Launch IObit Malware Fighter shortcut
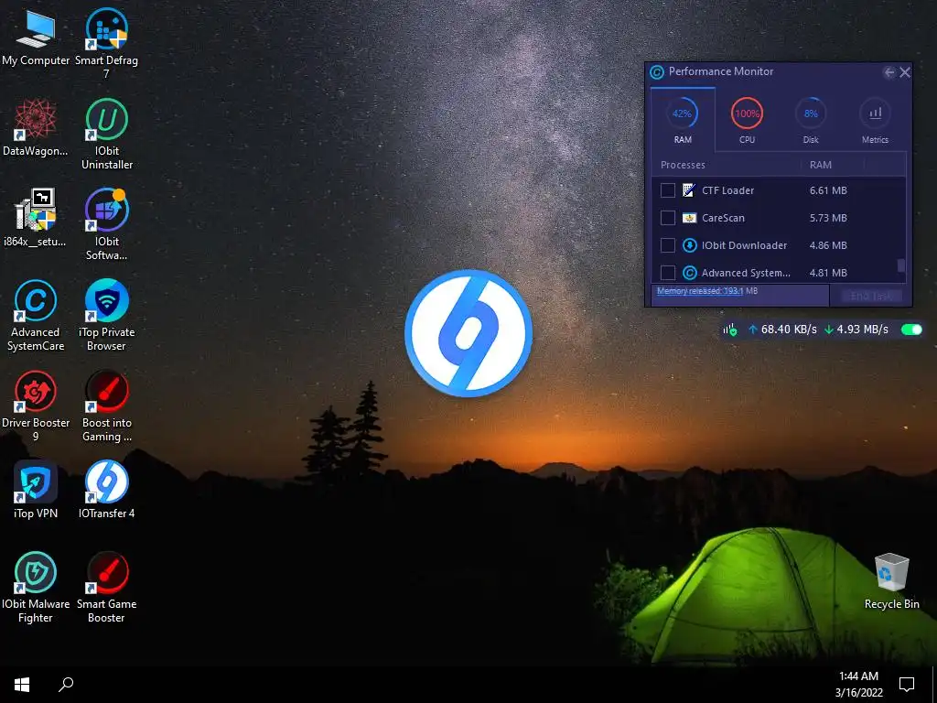This screenshot has width=937, height=703. [x=36, y=587]
